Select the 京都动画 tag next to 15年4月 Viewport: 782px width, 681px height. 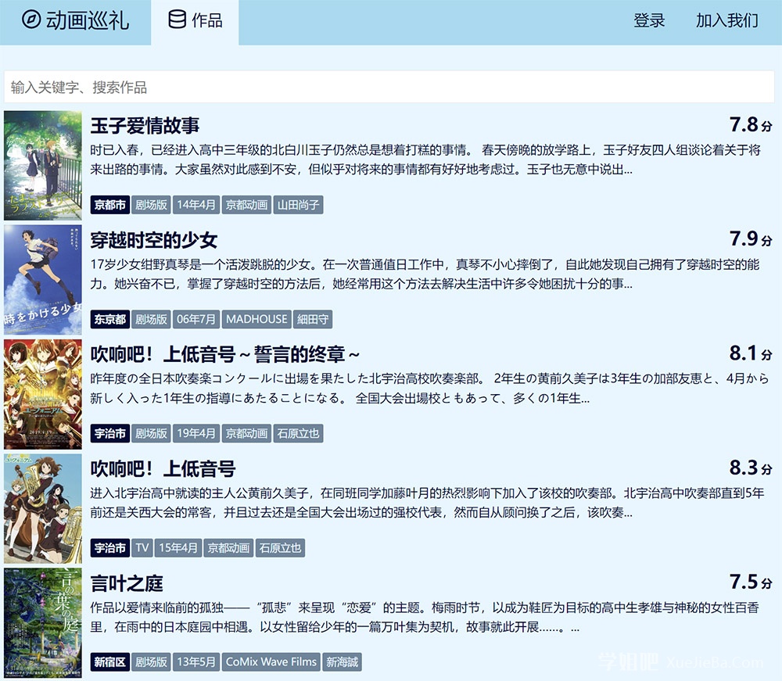228,548
